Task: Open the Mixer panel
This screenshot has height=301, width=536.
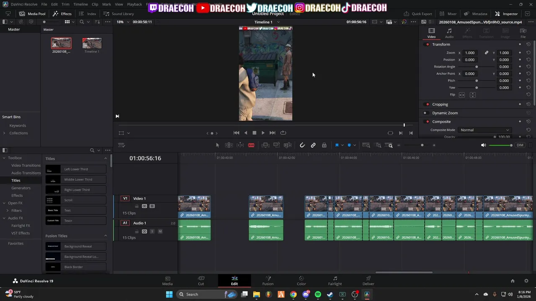Action: (448, 14)
